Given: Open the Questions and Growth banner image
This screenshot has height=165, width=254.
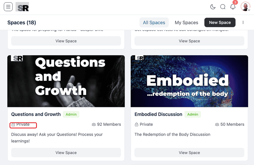Looking at the screenshot, I should pos(66,81).
